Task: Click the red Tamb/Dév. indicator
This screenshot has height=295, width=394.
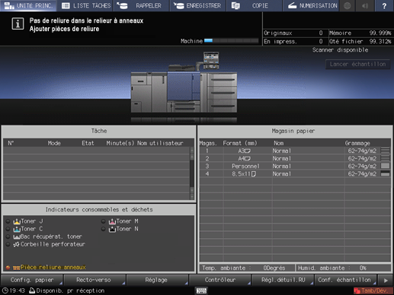Action: pyautogui.click(x=373, y=290)
